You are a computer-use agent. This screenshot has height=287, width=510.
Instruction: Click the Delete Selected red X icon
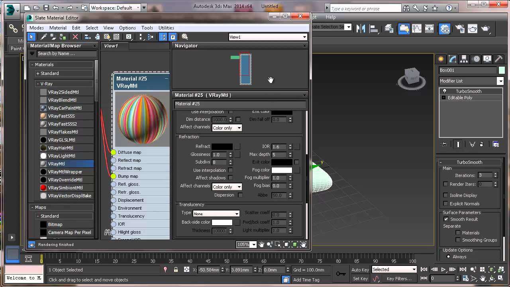tap(75, 37)
